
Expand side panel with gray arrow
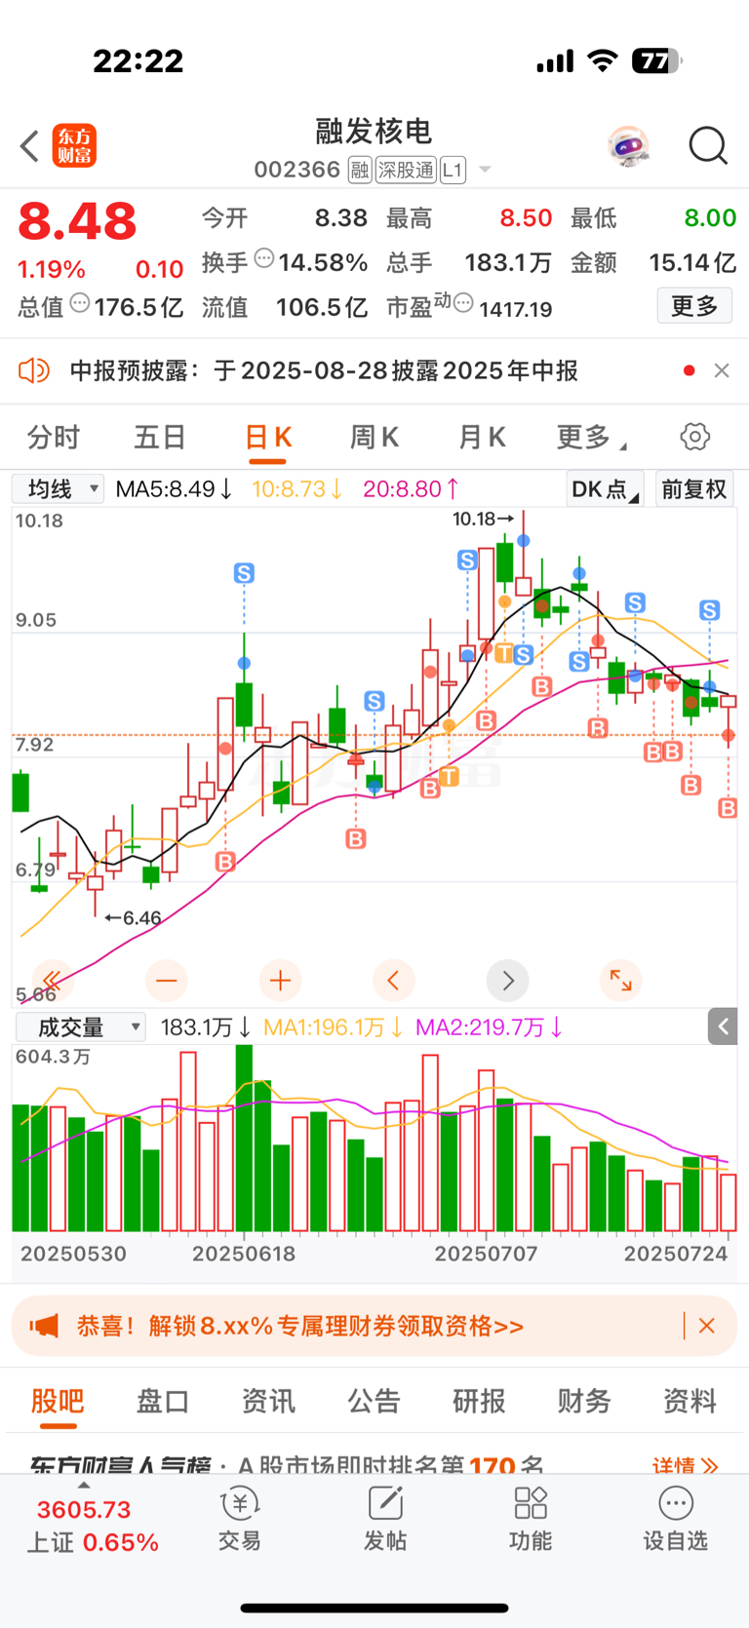pyautogui.click(x=723, y=1027)
